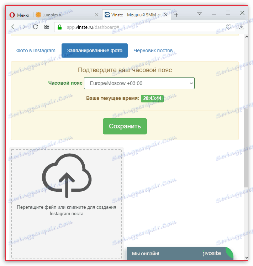The height and width of the screenshot is (266, 253).
Task: Reload the current page
Action: click(35, 27)
